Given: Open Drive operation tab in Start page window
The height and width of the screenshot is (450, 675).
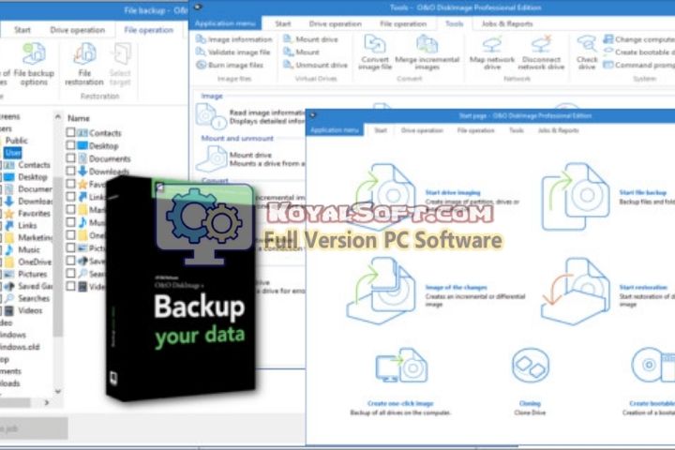Looking at the screenshot, I should [x=422, y=130].
